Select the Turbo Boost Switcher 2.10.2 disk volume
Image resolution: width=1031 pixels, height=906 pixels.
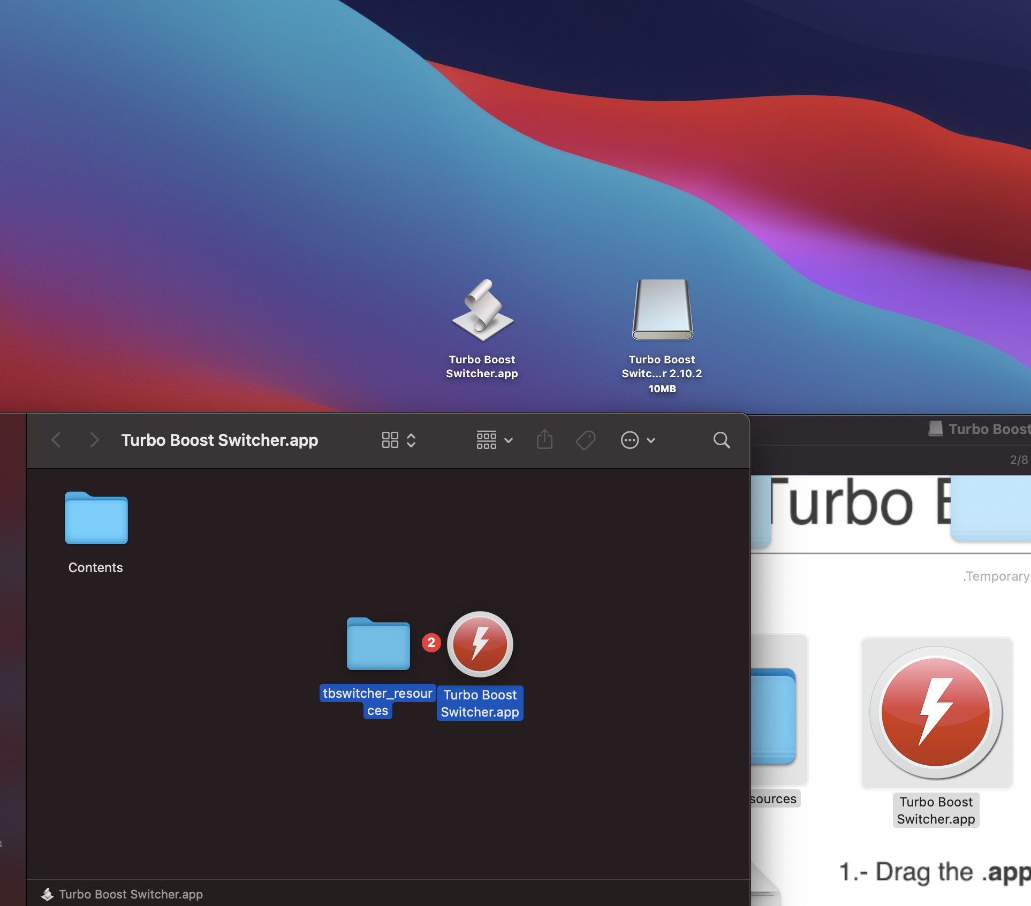point(662,310)
